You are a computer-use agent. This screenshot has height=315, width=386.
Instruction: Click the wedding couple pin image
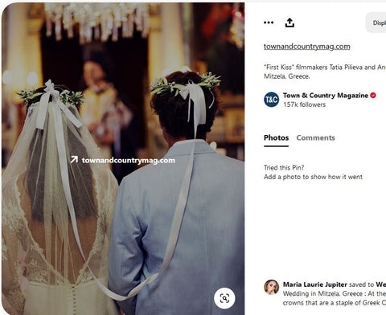[123, 158]
